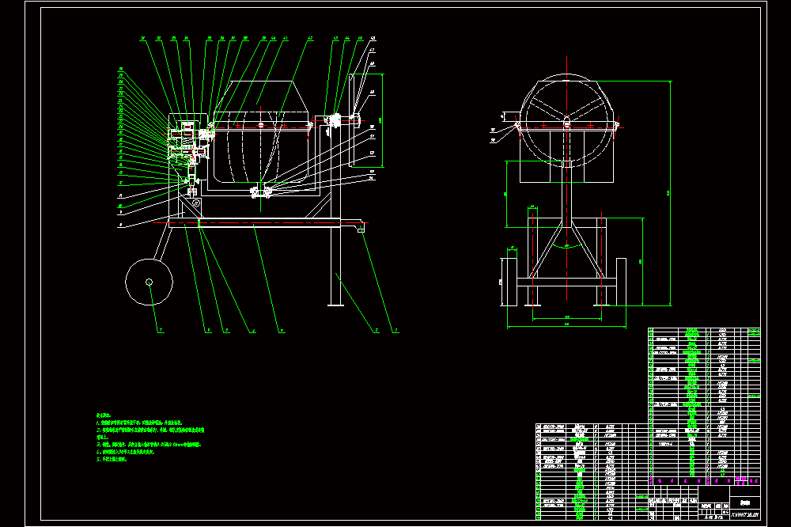The image size is (791, 527).
Task: Click the right support leg foot plate
Action: coord(335,305)
